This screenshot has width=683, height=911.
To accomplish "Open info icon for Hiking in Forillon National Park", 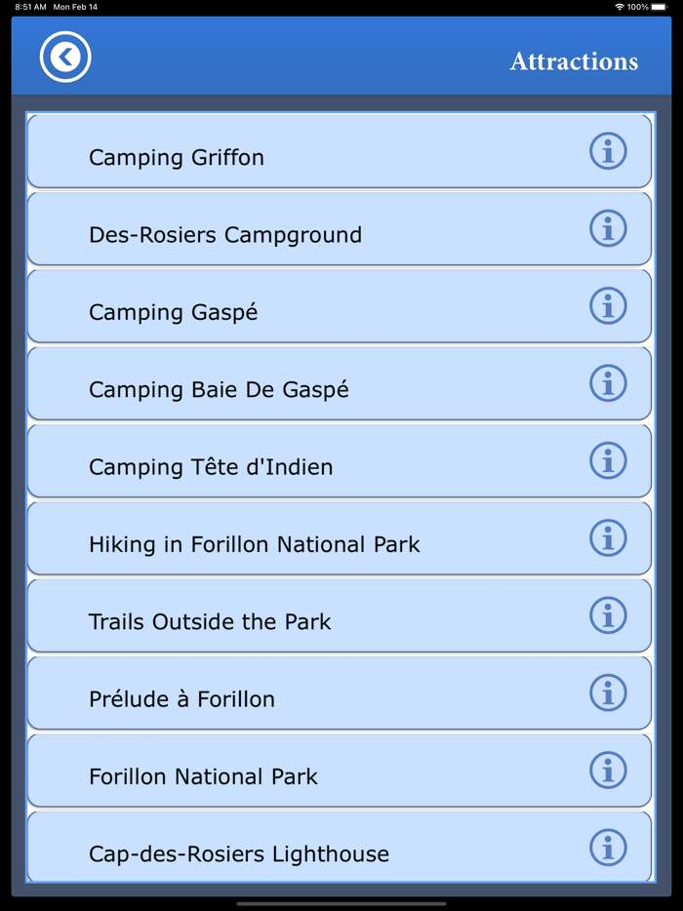I will point(608,537).
